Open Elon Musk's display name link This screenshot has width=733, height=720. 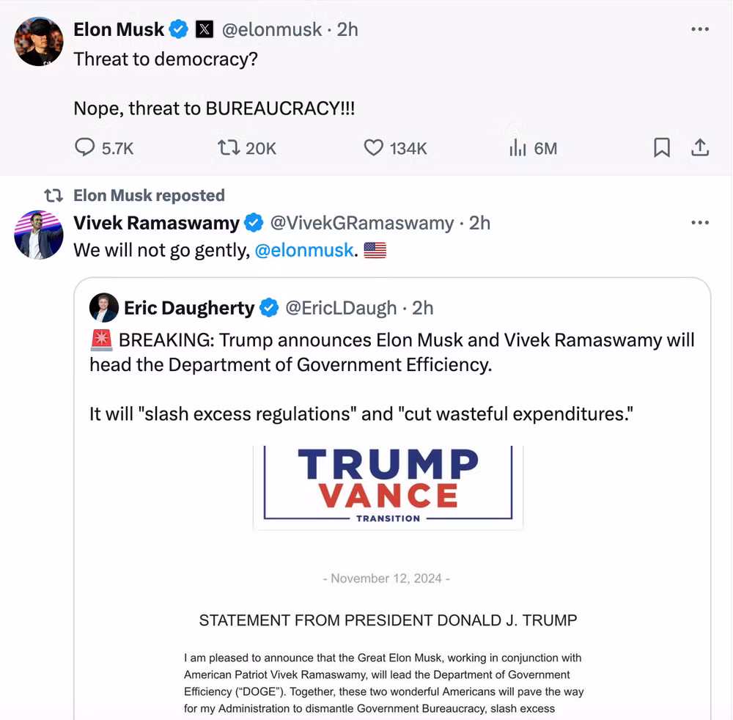click(119, 29)
